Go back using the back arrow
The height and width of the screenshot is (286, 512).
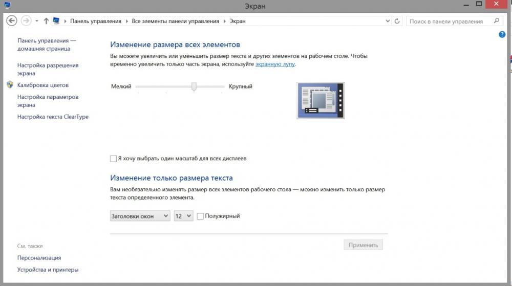12,21
